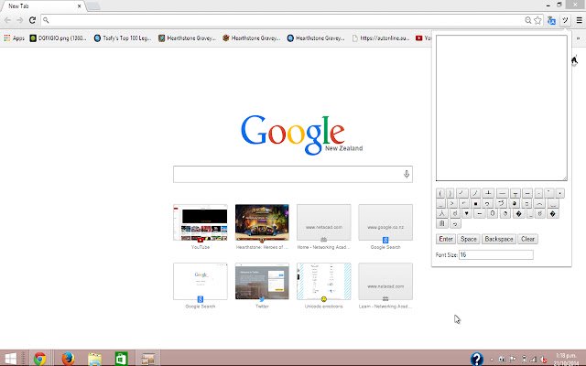Open the https://autonline.au... bookmark
586x366 pixels.
pyautogui.click(x=381, y=38)
